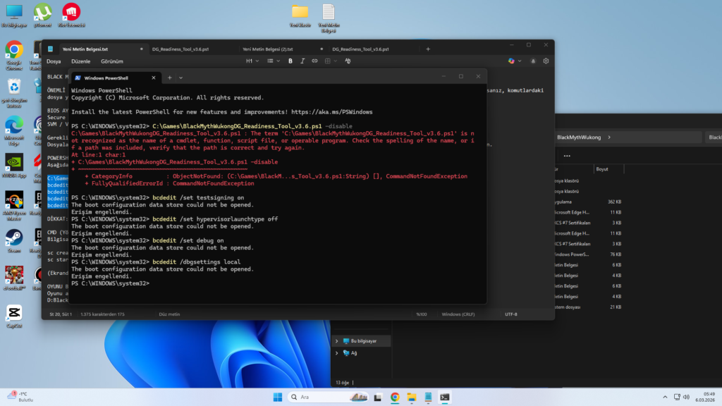The width and height of the screenshot is (722, 406).
Task: Click the Windows Start button
Action: coord(277,398)
